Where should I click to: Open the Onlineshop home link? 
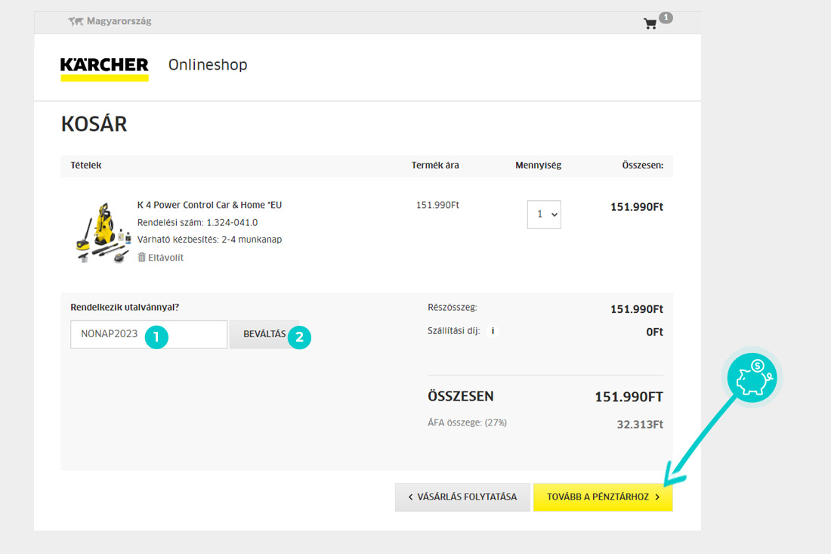pos(208,65)
